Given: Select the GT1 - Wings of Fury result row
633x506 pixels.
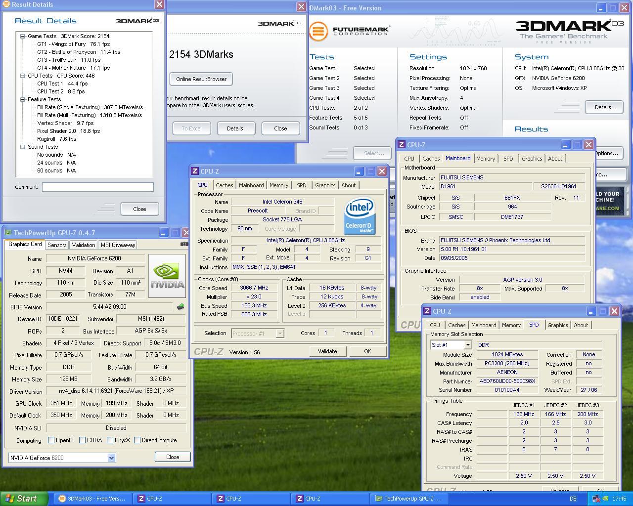Looking at the screenshot, I should 74,44.
